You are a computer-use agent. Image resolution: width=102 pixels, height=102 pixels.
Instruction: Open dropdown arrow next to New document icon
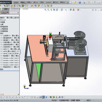(73, 3)
